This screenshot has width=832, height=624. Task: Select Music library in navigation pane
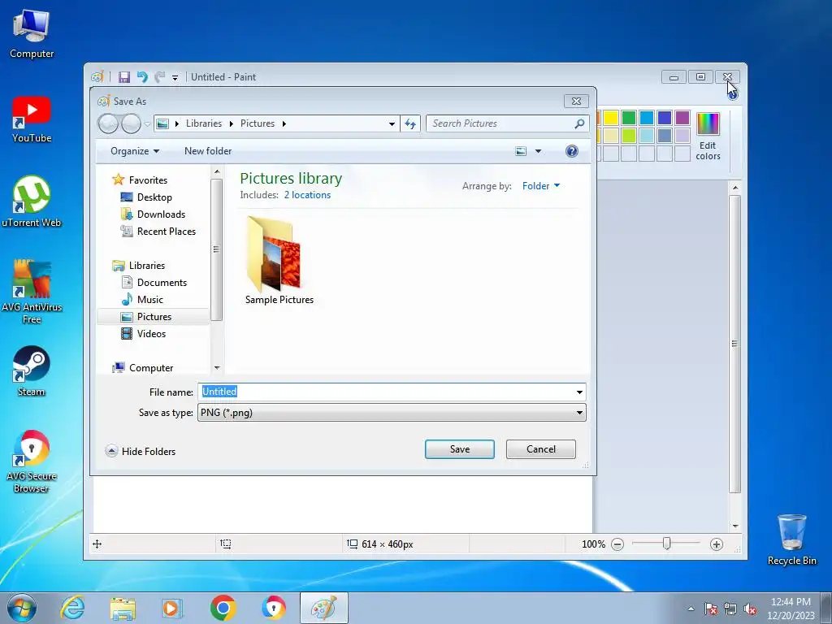point(149,300)
